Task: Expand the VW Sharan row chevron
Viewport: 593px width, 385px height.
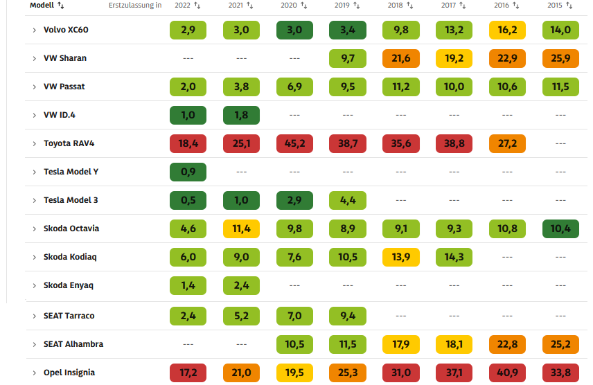Action: point(35,59)
